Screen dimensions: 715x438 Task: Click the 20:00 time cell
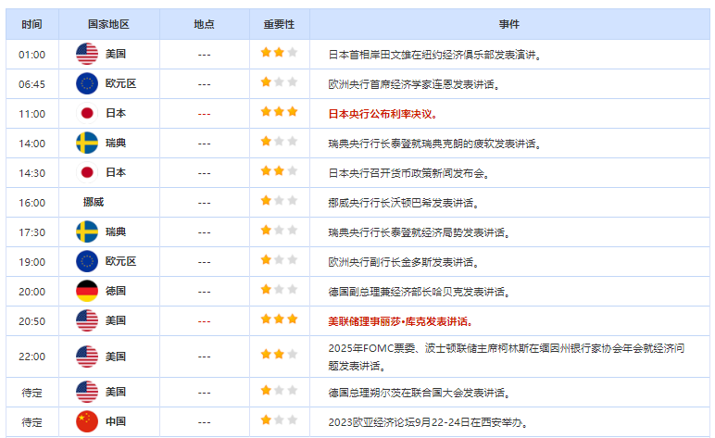click(31, 292)
